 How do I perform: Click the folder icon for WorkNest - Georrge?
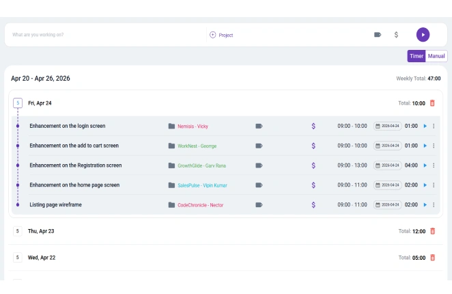[x=171, y=146]
